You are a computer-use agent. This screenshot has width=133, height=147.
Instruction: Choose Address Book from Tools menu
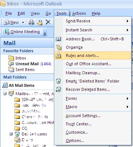[93, 39]
